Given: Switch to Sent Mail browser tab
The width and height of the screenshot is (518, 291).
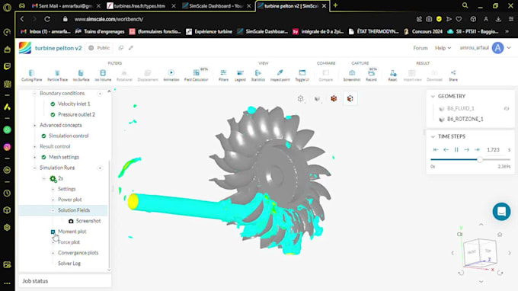Looking at the screenshot, I should pyautogui.click(x=62, y=6).
